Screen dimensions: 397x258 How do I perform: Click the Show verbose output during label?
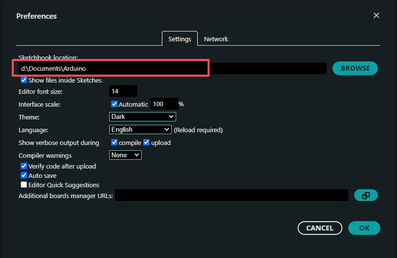click(59, 143)
